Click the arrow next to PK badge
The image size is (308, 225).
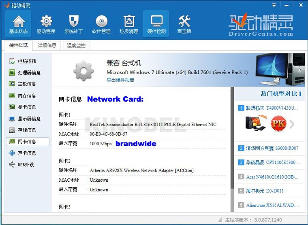292,123
